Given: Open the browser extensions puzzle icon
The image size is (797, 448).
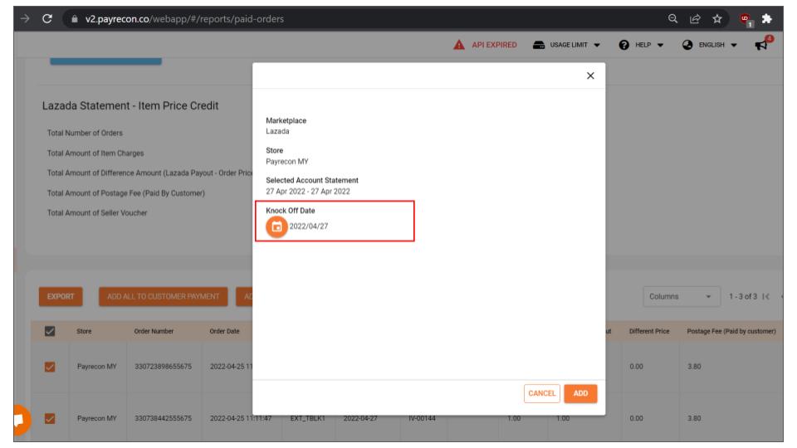Looking at the screenshot, I should click(x=767, y=19).
